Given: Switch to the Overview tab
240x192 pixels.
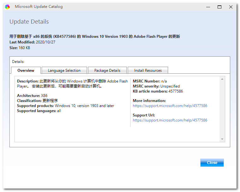Looking at the screenshot, I should point(26,71).
